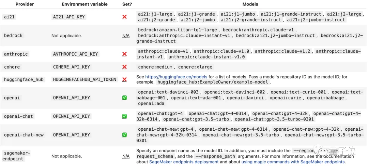368x167 pixels.
Task: Open using magic commands with SageMaker link
Action: coord(293,162)
